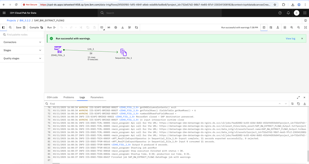309x164 pixels.
Task: Click the copy icon in toolbar
Action: 88,27
